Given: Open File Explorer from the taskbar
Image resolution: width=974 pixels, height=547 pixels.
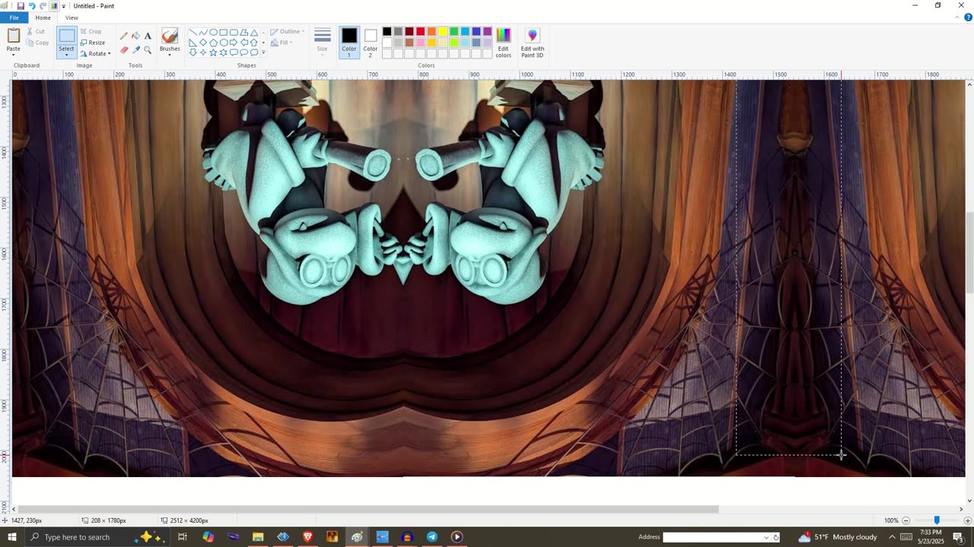Looking at the screenshot, I should point(258,537).
